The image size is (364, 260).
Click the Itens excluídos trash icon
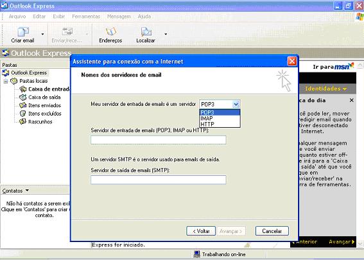tap(22, 114)
